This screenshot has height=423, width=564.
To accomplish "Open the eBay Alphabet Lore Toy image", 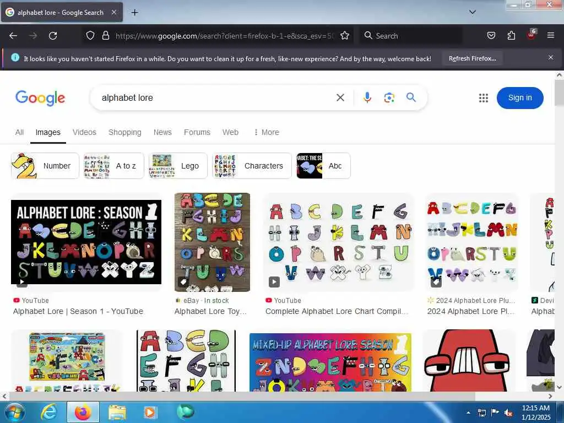I will click(212, 242).
